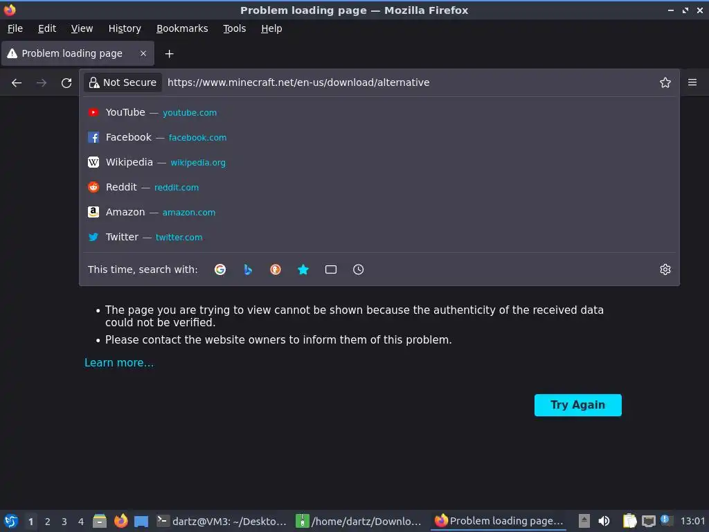Click the Try Again button
709x532 pixels.
(577, 405)
